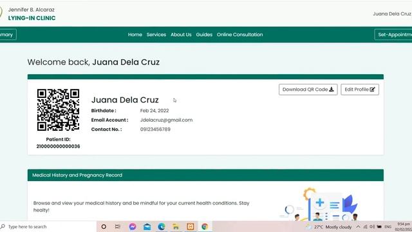Image resolution: width=412 pixels, height=232 pixels.
Task: Open the Mail app in taskbar
Action: tap(147, 226)
